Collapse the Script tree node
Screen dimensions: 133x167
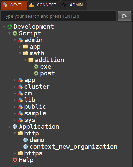click(9, 33)
